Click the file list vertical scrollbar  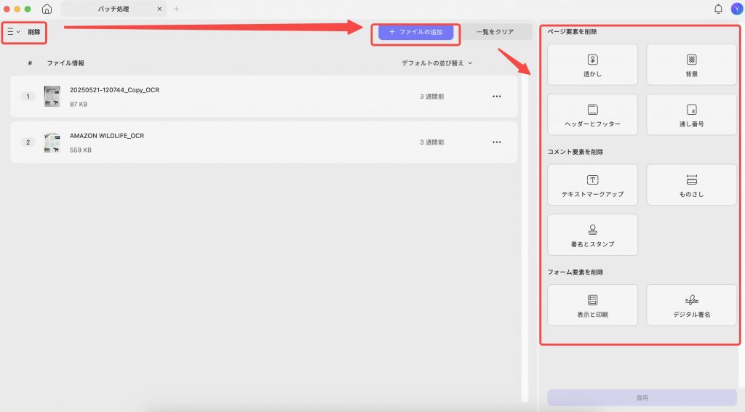(525, 238)
